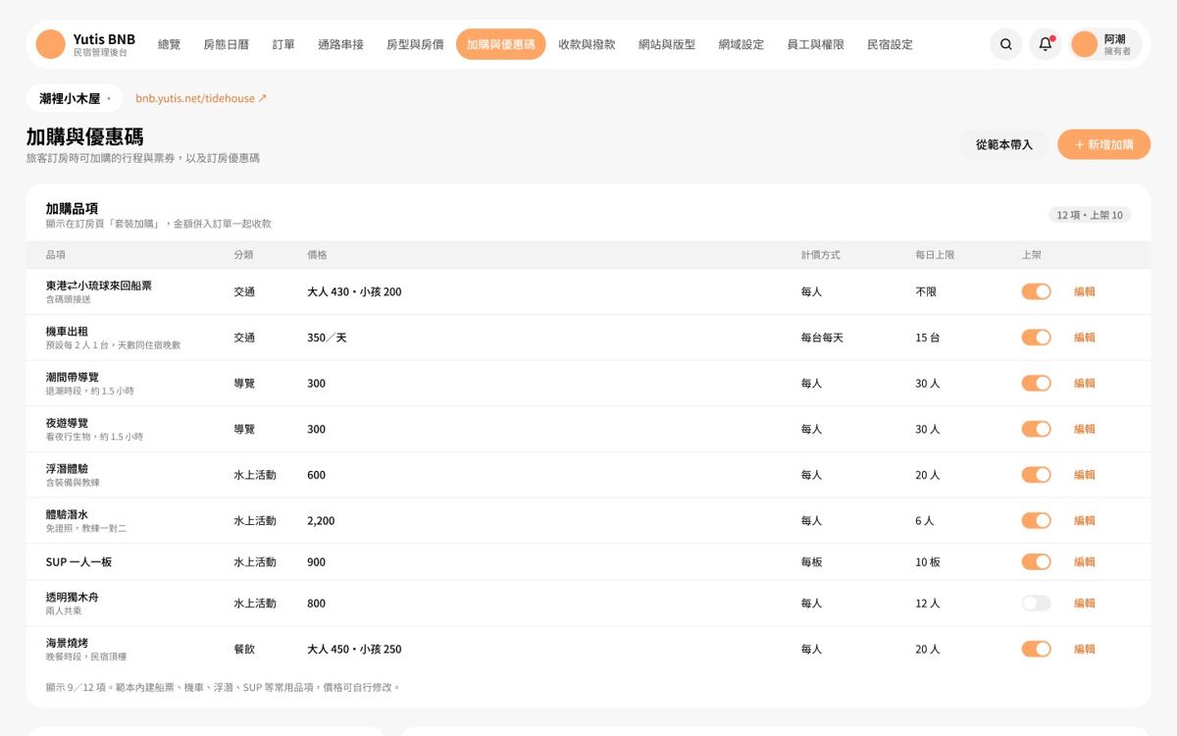Click price 大人 430・小孩 200

tap(354, 291)
